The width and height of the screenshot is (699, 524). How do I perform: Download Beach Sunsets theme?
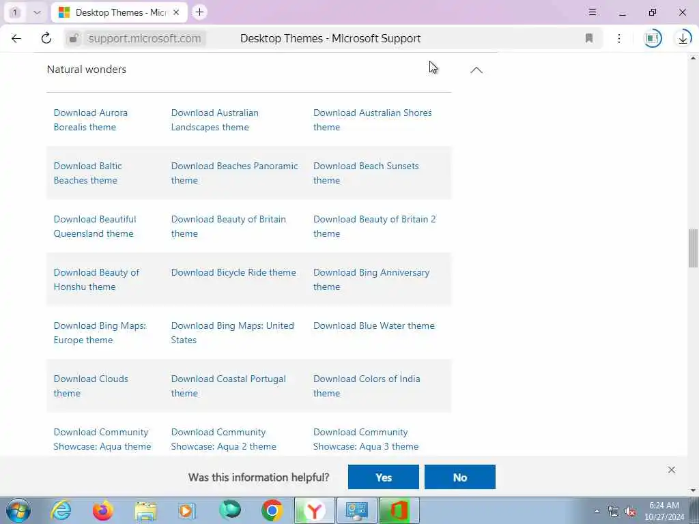coord(366,173)
